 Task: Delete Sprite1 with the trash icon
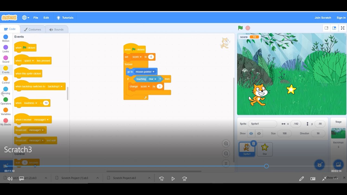[253, 144]
